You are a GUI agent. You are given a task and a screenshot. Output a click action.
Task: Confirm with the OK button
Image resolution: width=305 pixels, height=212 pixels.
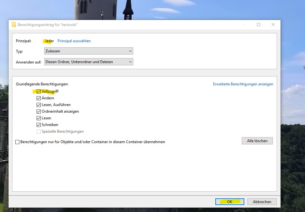pos(230,202)
